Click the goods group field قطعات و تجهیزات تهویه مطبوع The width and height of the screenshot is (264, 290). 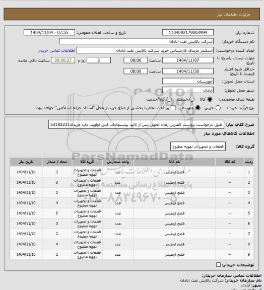[x=198, y=147]
